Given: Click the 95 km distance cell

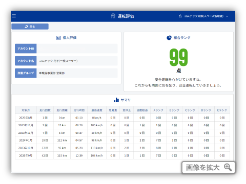Looking at the screenshot, I should [62, 148].
